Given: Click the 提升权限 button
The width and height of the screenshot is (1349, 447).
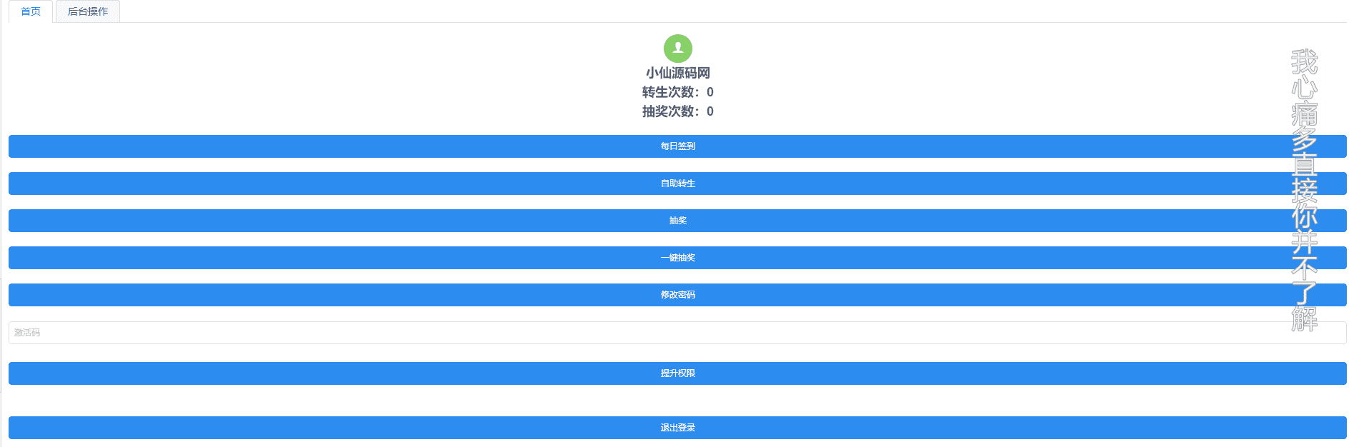Looking at the screenshot, I should coord(677,373).
